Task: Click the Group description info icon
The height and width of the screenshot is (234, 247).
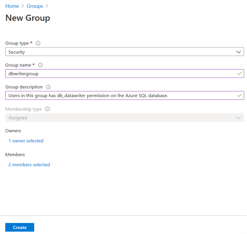Action: click(48, 87)
